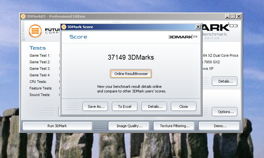Click the 3DMark03 main window title icon

(23, 16)
